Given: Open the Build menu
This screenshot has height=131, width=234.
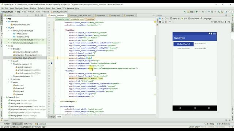Looking at the screenshot, I should tap(48, 8).
